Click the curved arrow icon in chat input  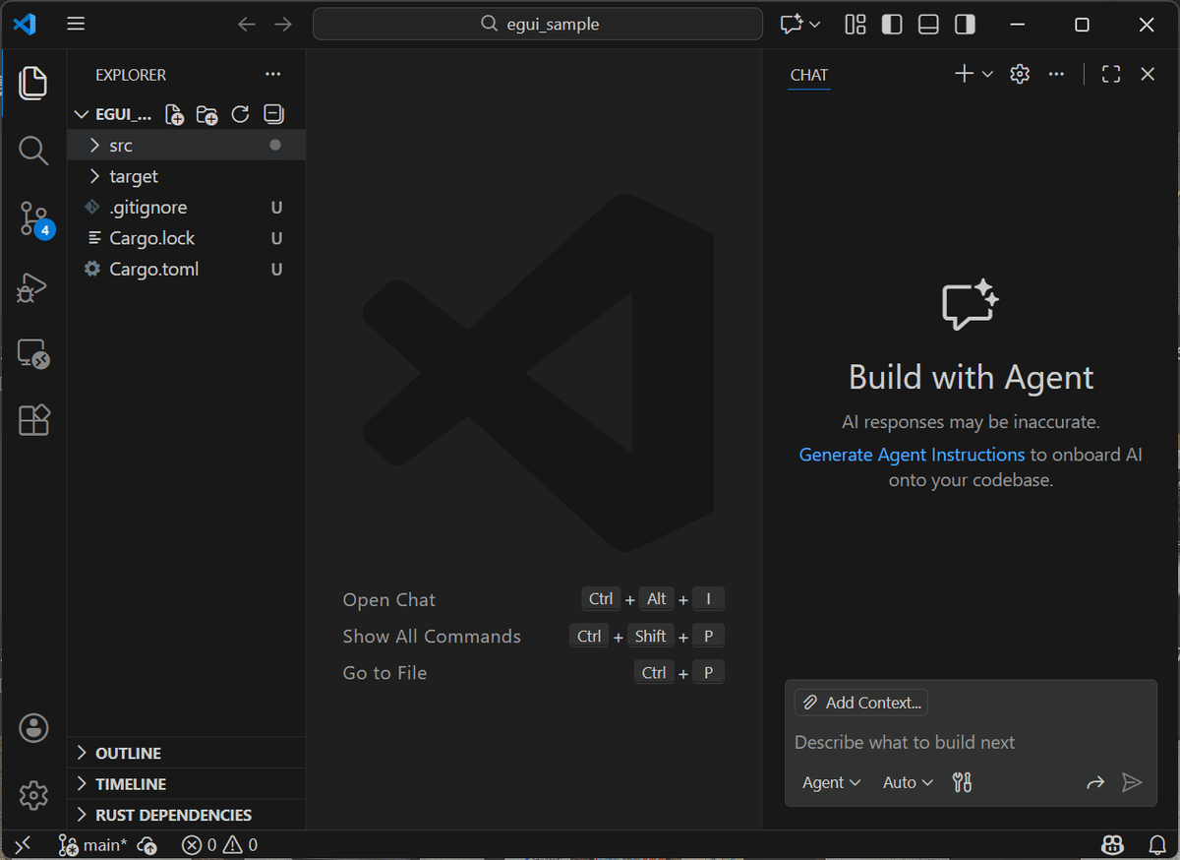[1095, 782]
